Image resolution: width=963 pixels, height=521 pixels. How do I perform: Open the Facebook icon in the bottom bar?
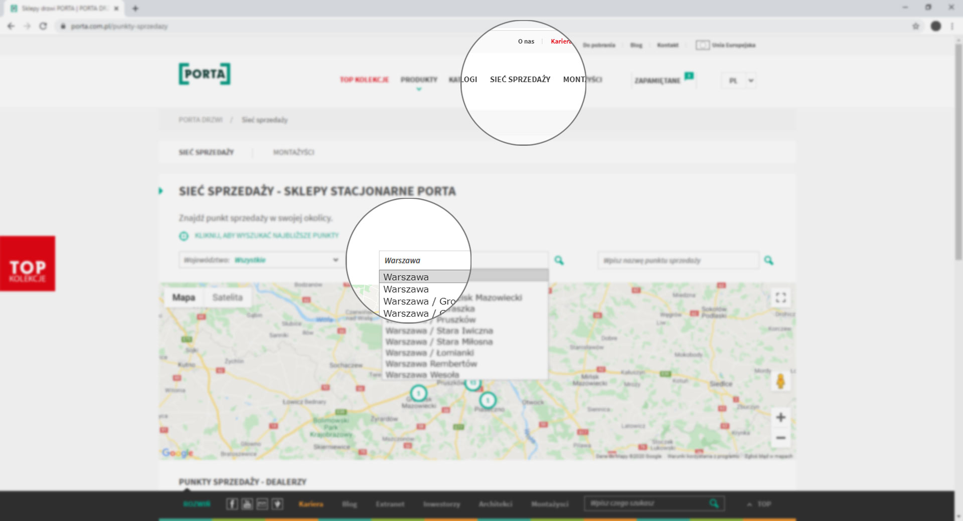(x=232, y=504)
